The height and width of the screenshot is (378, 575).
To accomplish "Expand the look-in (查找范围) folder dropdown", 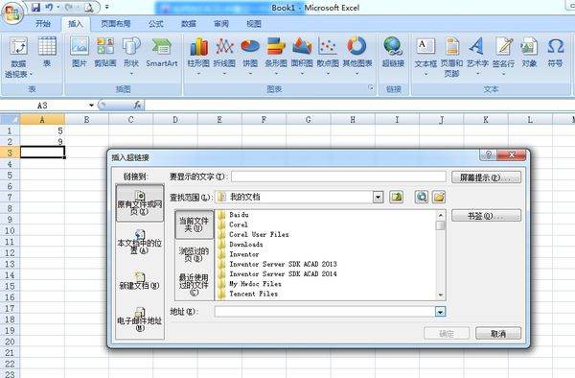I will [378, 197].
